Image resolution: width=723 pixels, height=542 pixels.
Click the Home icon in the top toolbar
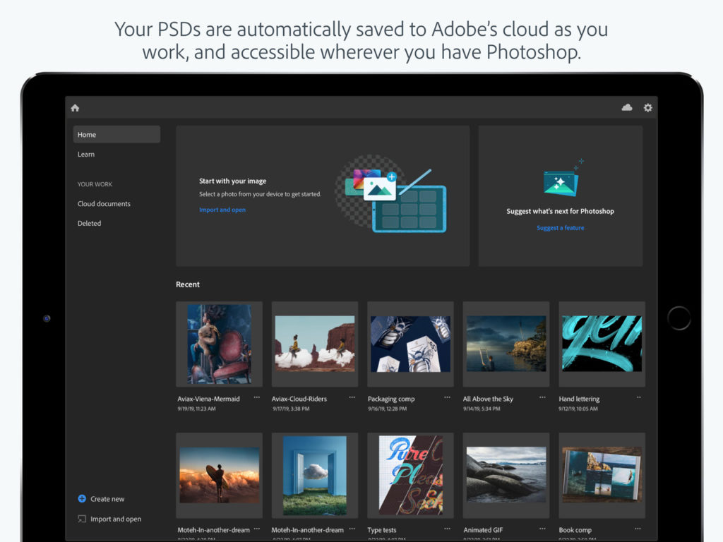(75, 107)
